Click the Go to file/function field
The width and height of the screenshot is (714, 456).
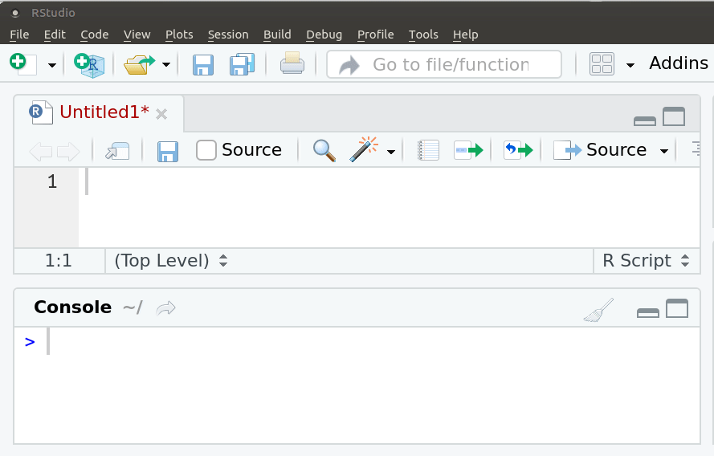444,64
